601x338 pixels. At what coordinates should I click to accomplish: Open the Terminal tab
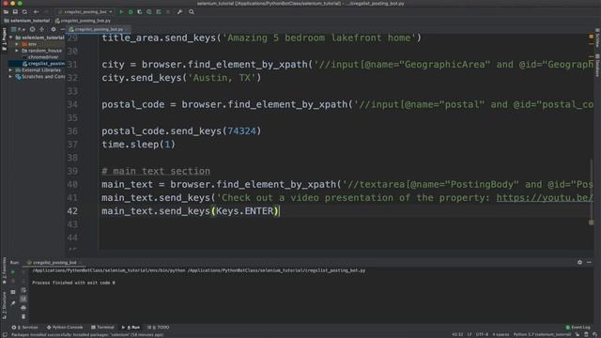click(102, 328)
